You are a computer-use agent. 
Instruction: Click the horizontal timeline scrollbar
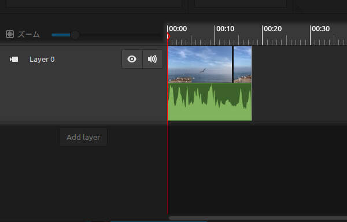257,218
